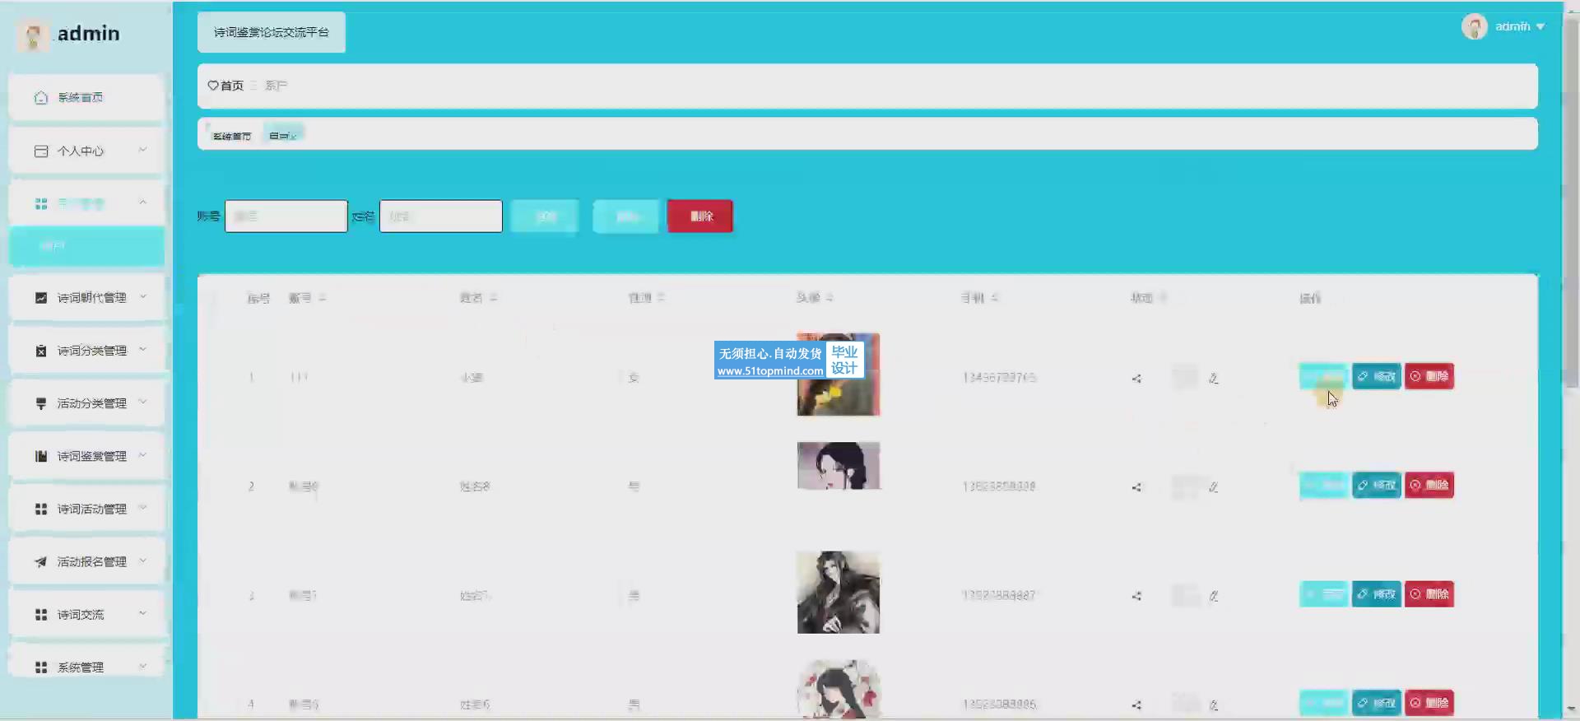Focus the 账号 search input field
Screen dimensions: 1580x721
[x=286, y=216]
